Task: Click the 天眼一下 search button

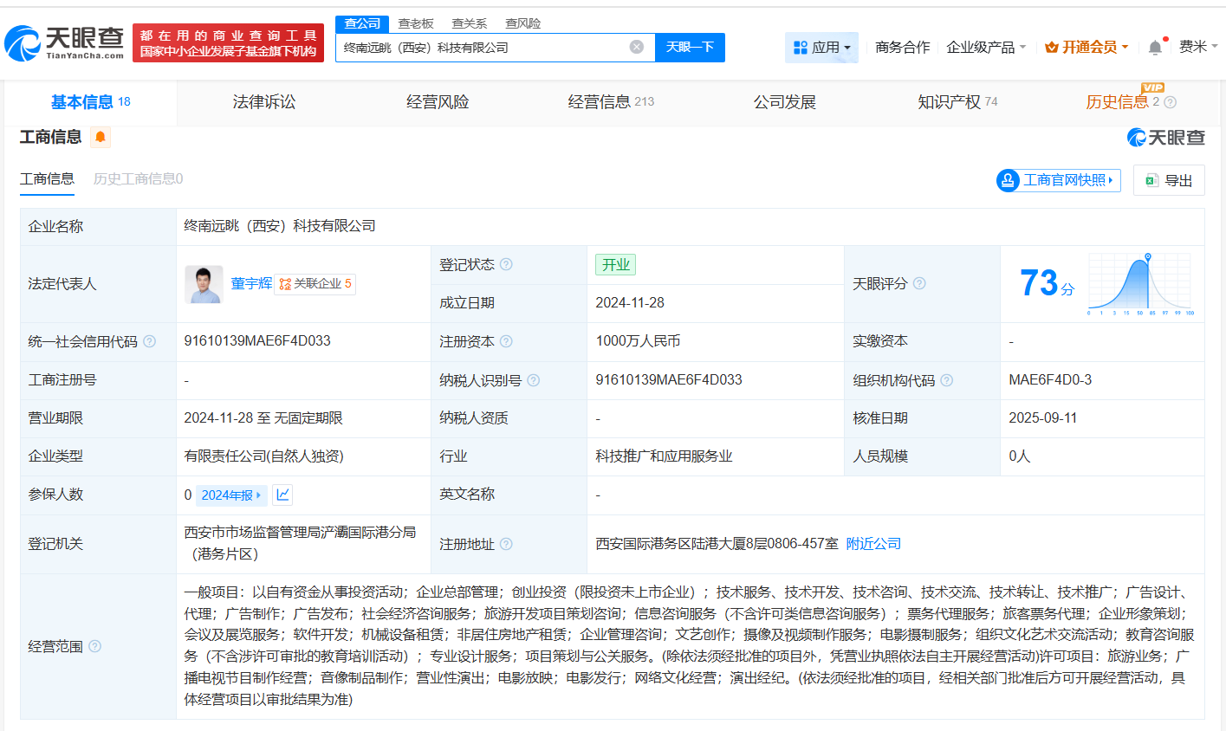Action: coord(690,48)
